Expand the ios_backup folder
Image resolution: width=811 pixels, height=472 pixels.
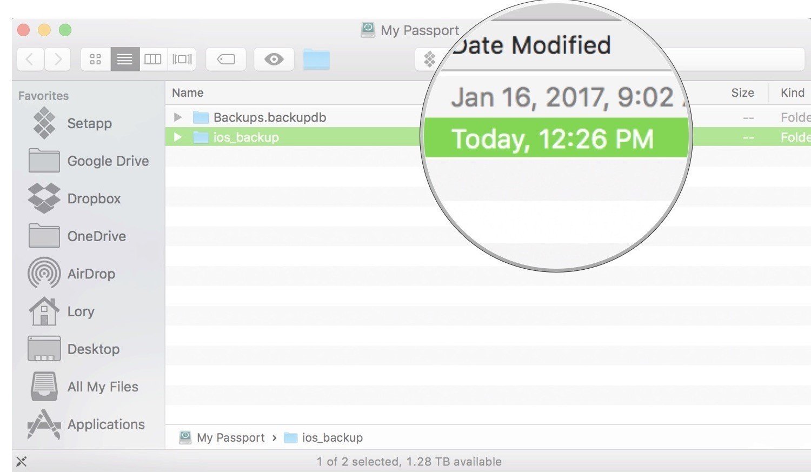[x=177, y=137]
